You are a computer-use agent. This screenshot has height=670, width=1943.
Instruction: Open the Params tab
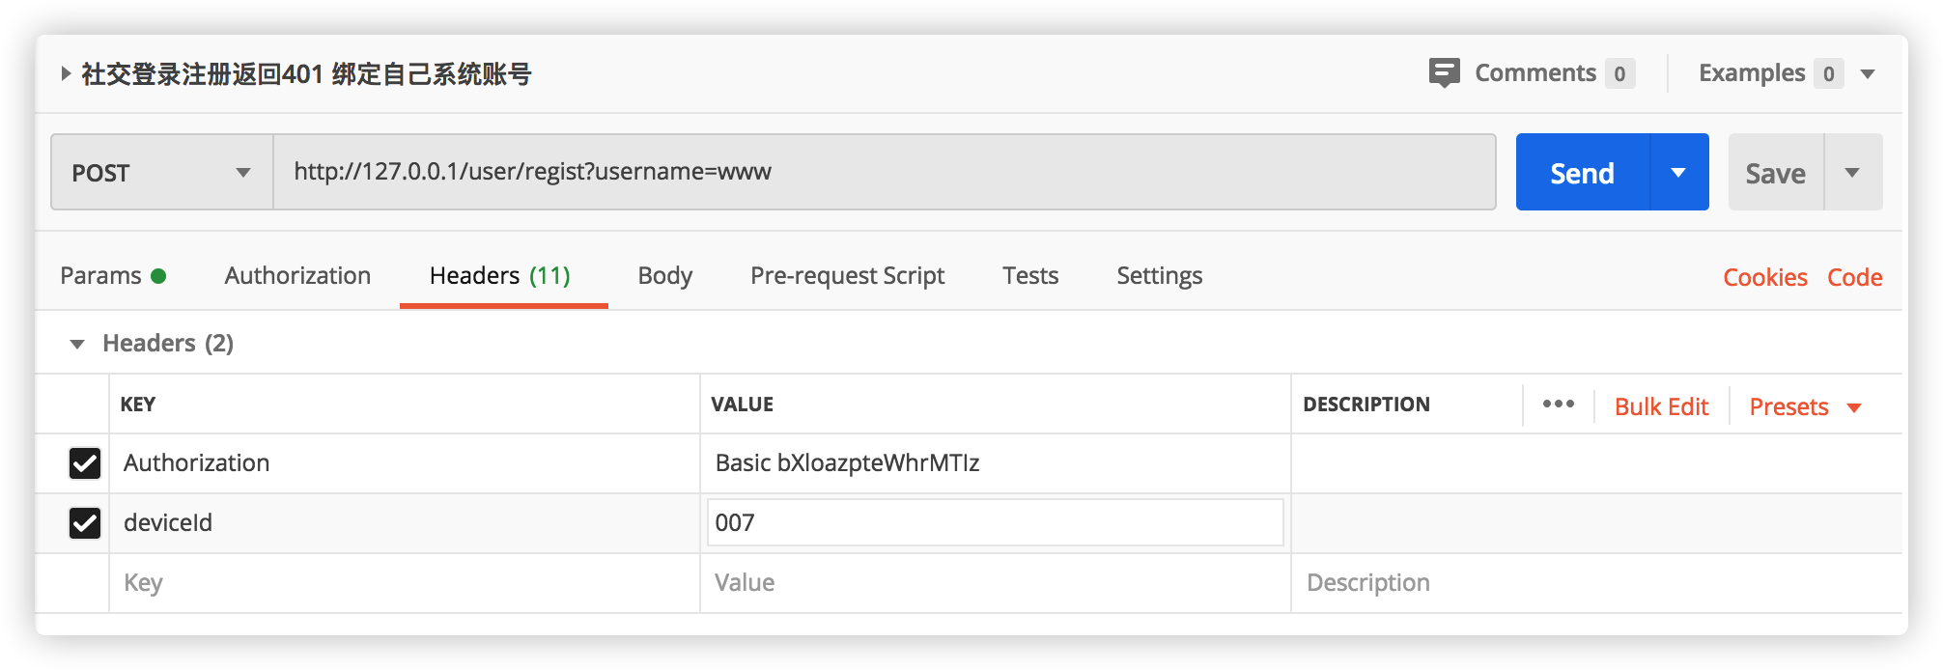pos(100,276)
